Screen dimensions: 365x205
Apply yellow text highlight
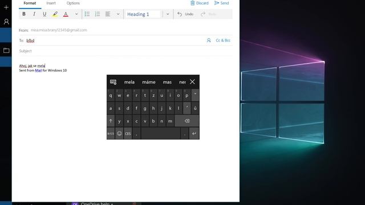point(55,14)
